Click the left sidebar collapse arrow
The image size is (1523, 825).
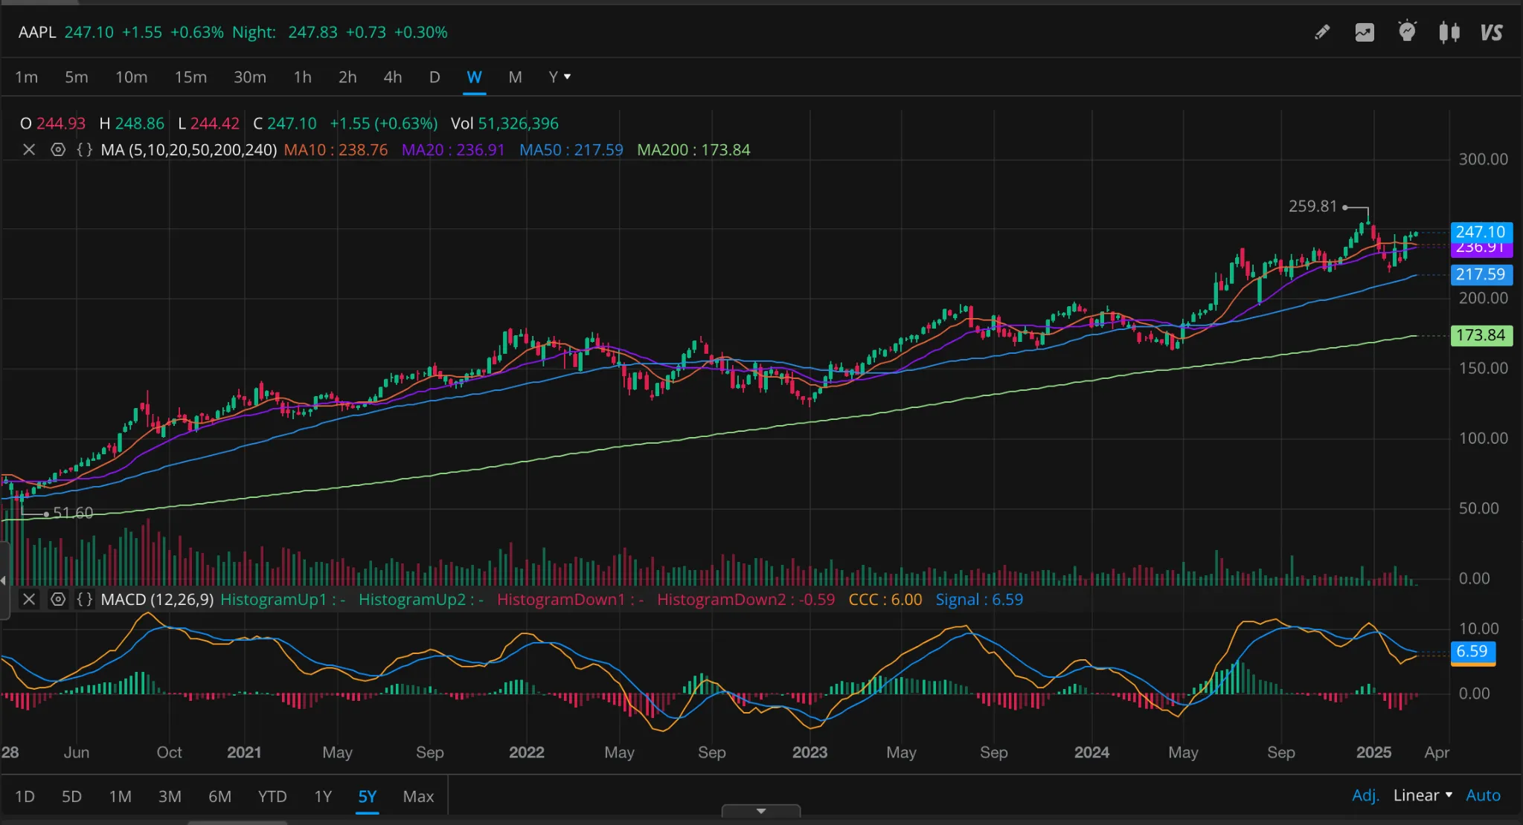[x=4, y=580]
